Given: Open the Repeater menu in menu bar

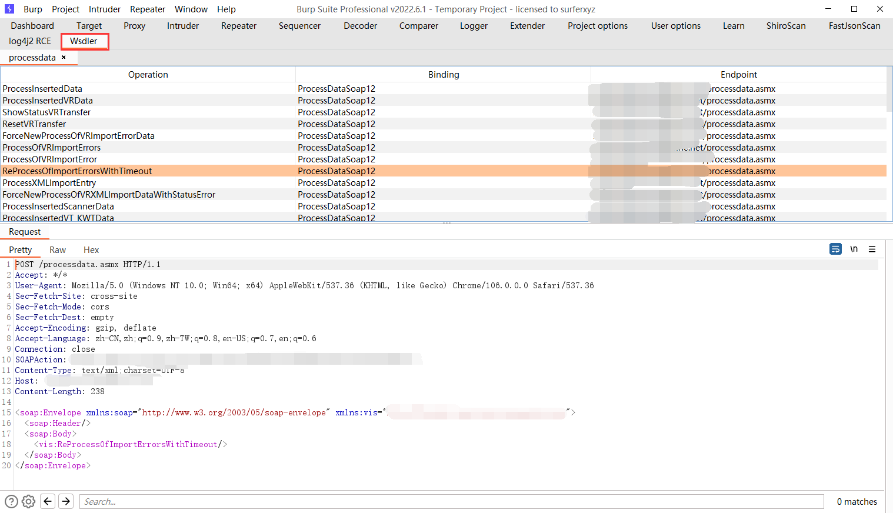Looking at the screenshot, I should tap(148, 9).
